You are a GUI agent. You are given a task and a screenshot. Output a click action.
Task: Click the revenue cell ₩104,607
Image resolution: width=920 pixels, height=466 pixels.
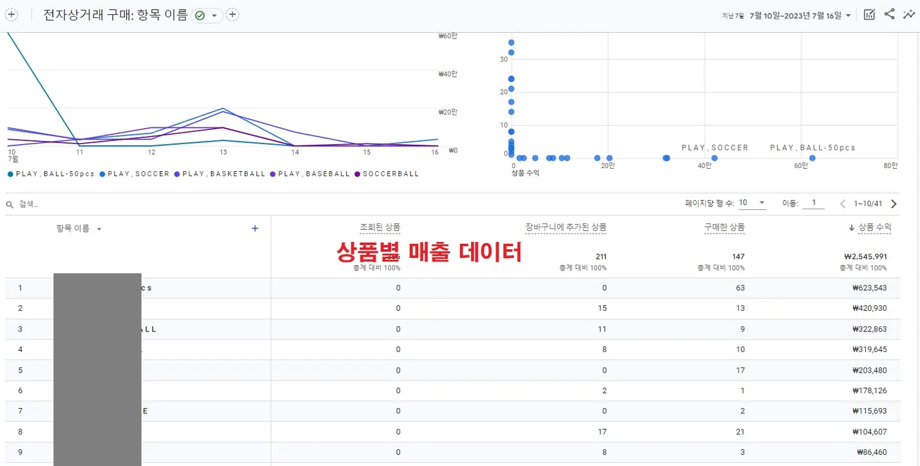pos(869,431)
